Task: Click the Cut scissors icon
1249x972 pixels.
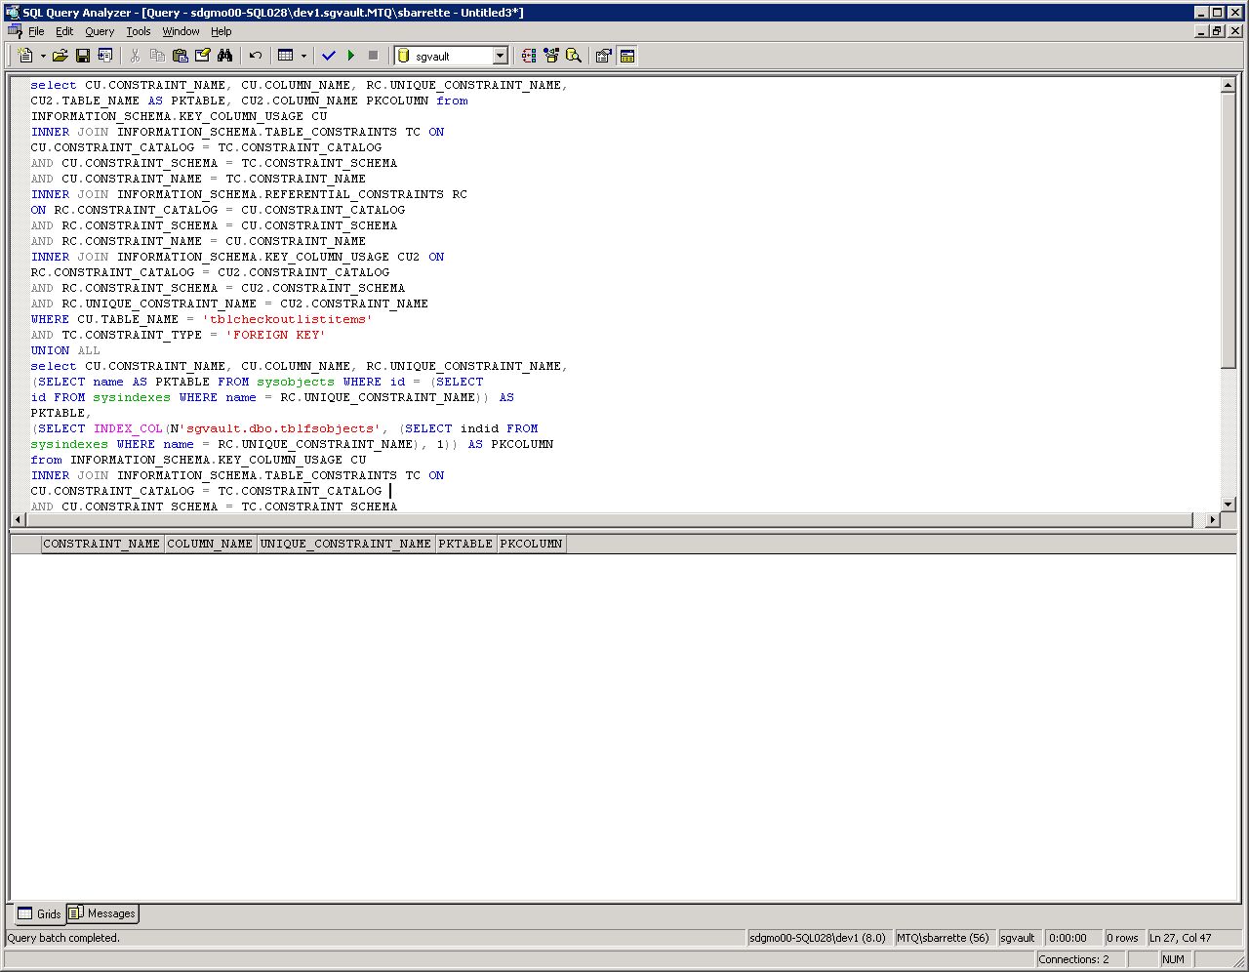Action: pyautogui.click(x=135, y=56)
